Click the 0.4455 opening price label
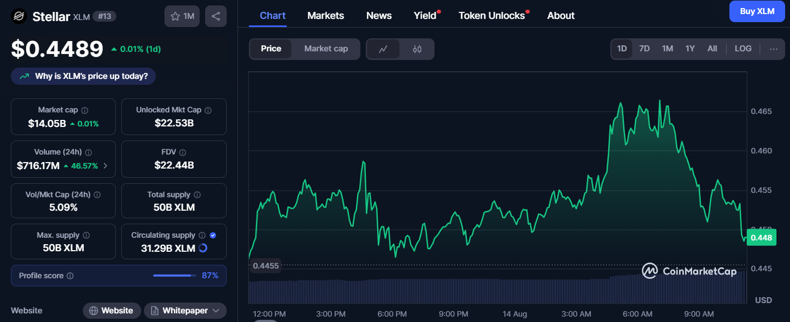 click(266, 265)
